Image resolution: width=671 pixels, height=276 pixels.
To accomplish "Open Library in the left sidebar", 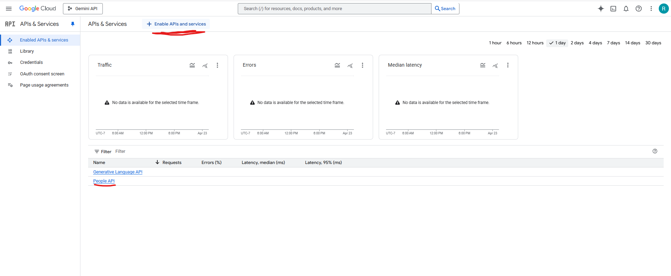I will pos(27,51).
